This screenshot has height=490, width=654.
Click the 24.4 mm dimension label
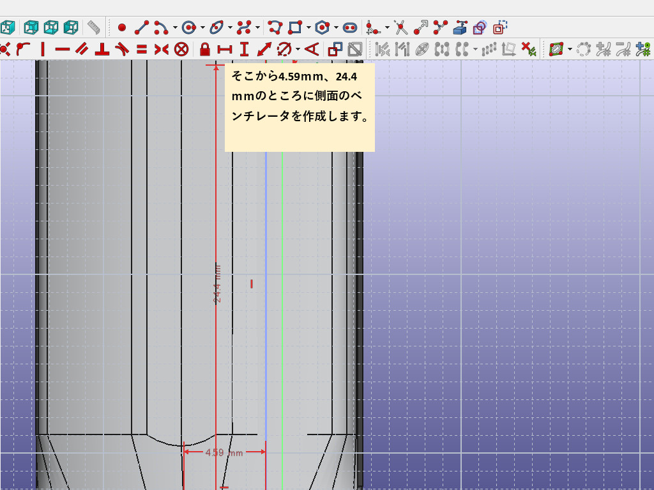(217, 284)
